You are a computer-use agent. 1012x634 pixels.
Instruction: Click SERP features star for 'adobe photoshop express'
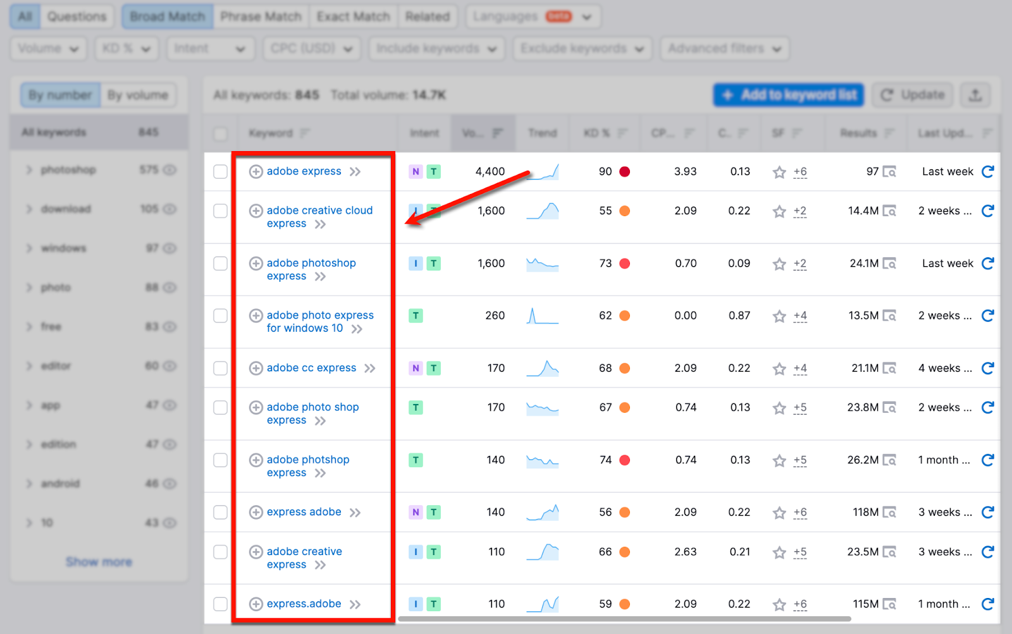pyautogui.click(x=779, y=264)
